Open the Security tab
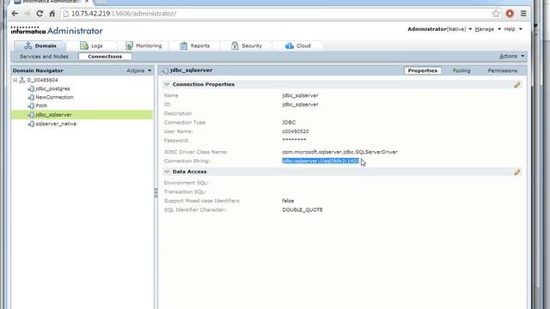 tap(247, 45)
